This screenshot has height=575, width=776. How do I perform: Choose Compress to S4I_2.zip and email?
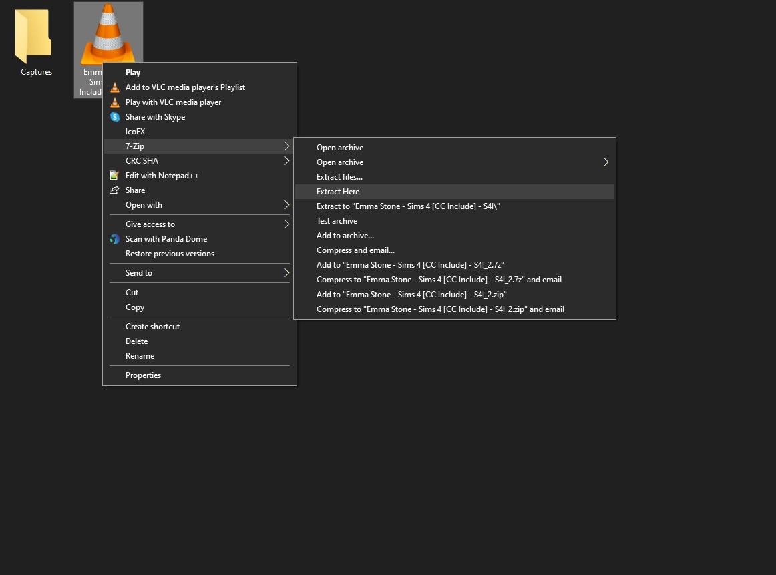point(455,309)
